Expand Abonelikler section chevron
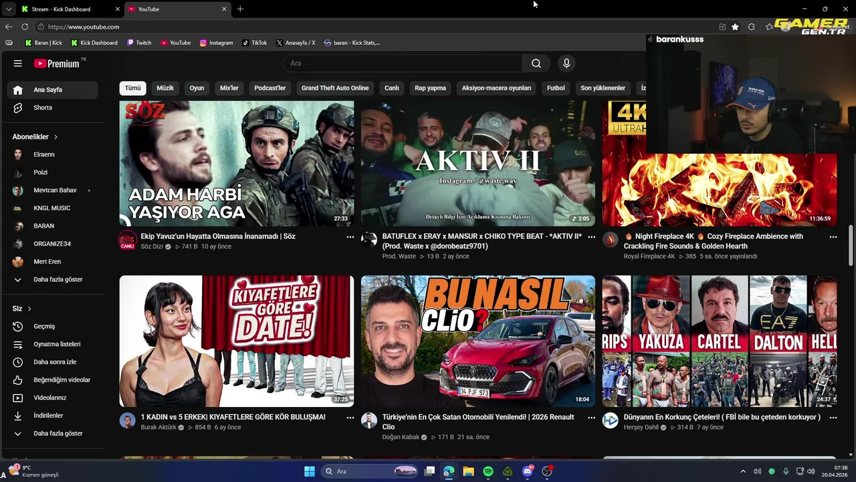Screen dimensions: 856x482 coord(56,137)
